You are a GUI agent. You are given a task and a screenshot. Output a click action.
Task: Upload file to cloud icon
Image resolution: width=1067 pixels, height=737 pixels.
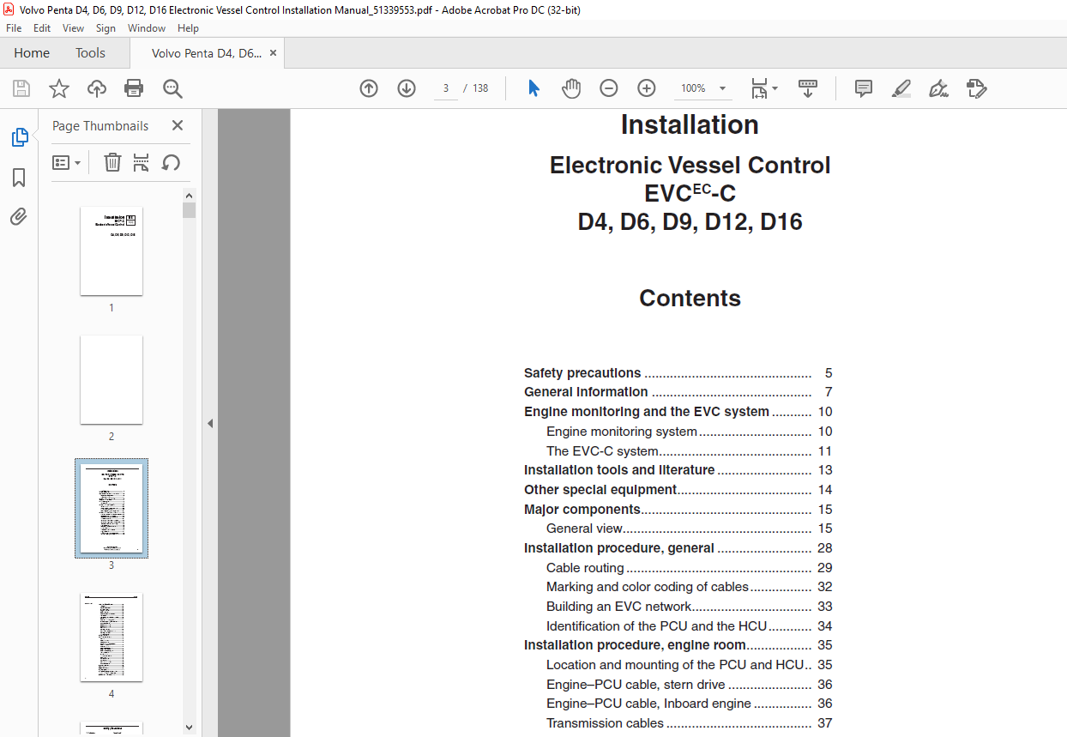click(x=97, y=88)
